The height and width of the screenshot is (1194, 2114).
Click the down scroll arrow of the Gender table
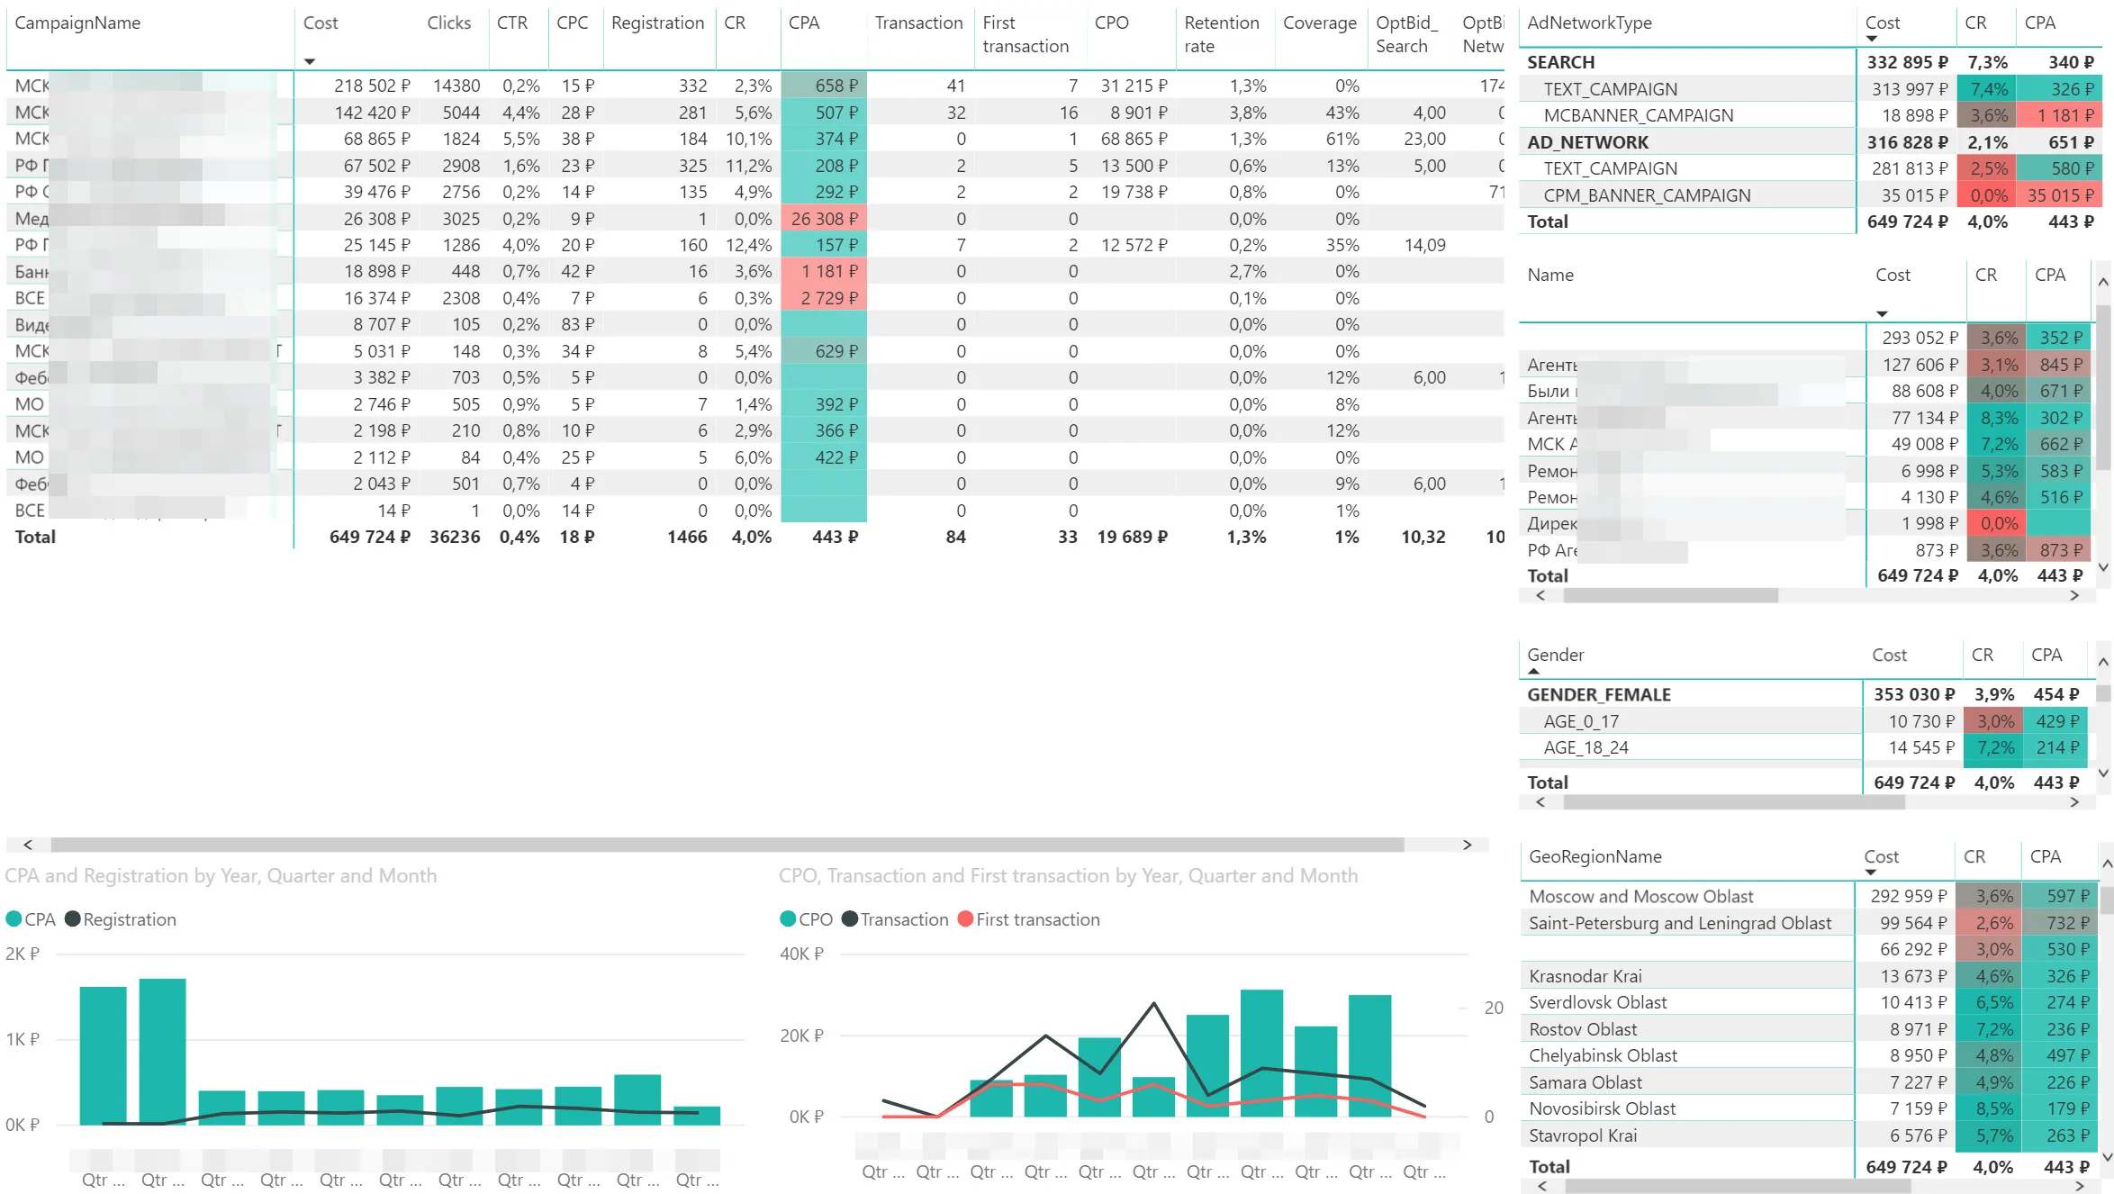(x=2103, y=773)
